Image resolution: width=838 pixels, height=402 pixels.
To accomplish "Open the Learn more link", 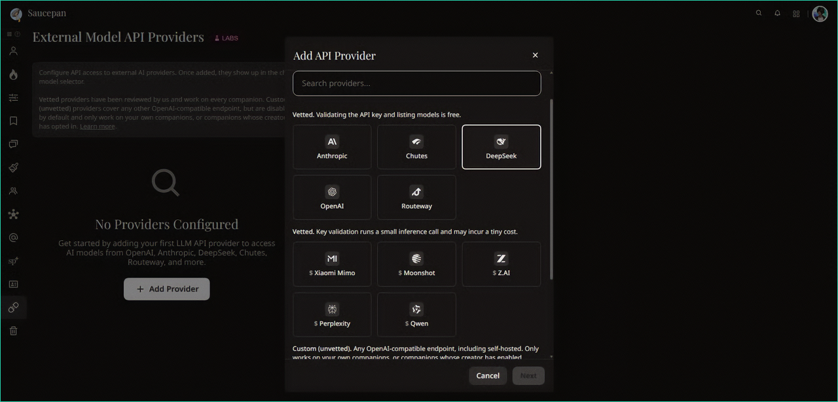I will [x=97, y=126].
